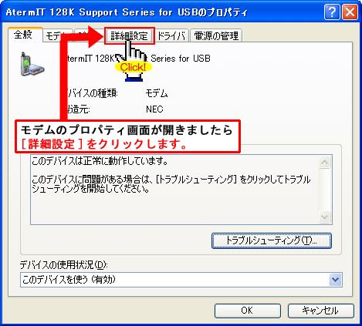362x326 pixels.
Task: Click the device status scrollbar down arrow
Action: pos(325,217)
